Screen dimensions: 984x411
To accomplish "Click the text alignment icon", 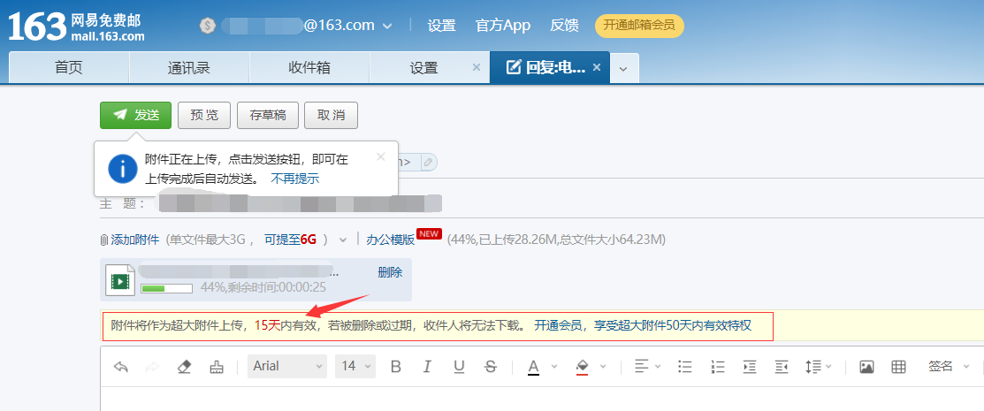I will tap(641, 367).
